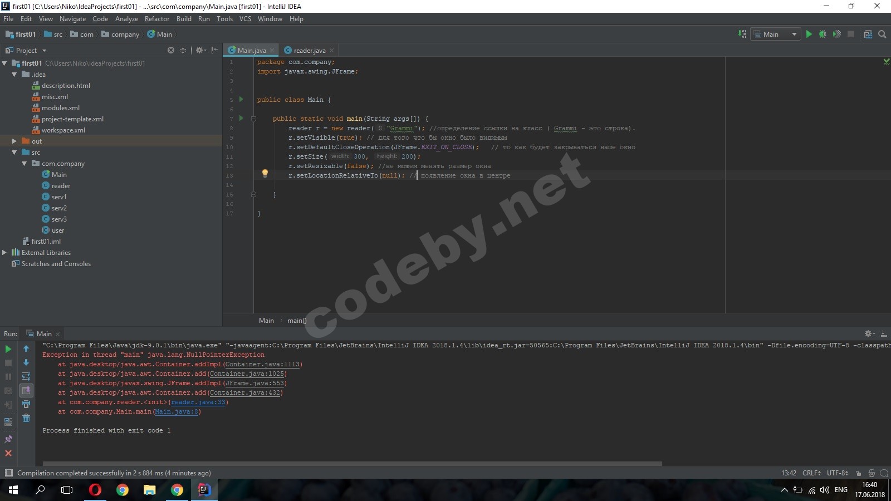Image resolution: width=891 pixels, height=501 pixels.
Task: Follow the reader.java:33 stack trace link
Action: click(x=198, y=402)
